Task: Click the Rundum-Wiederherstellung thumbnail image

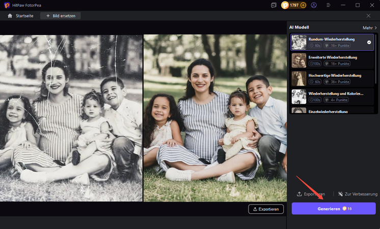Action: (x=299, y=42)
